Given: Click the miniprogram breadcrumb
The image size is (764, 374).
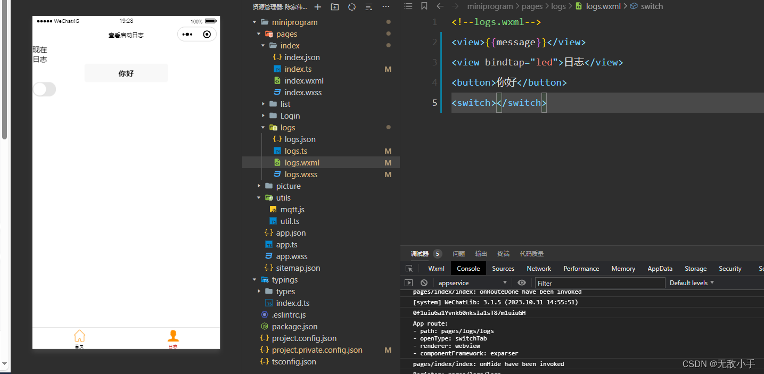Looking at the screenshot, I should coord(490,6).
